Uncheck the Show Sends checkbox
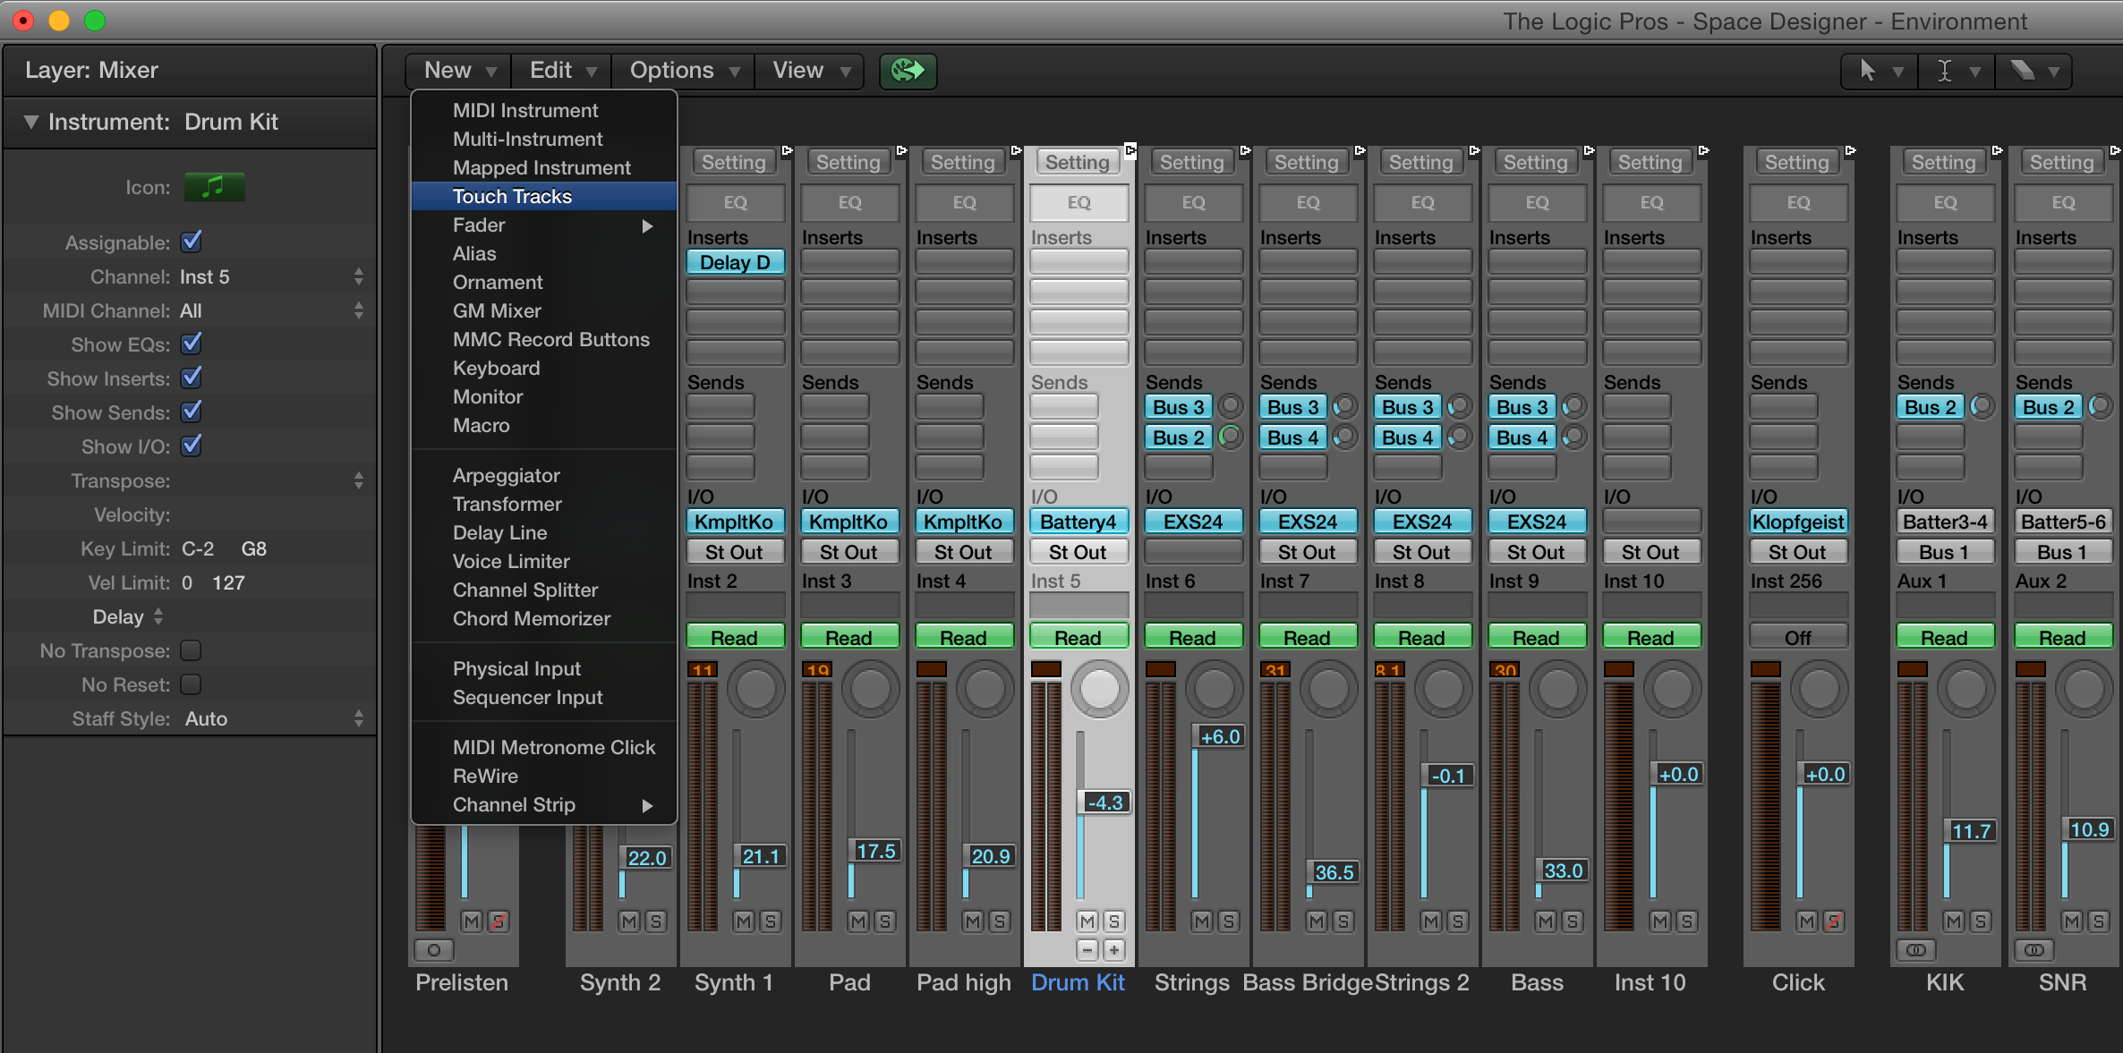The height and width of the screenshot is (1053, 2123). coord(191,412)
